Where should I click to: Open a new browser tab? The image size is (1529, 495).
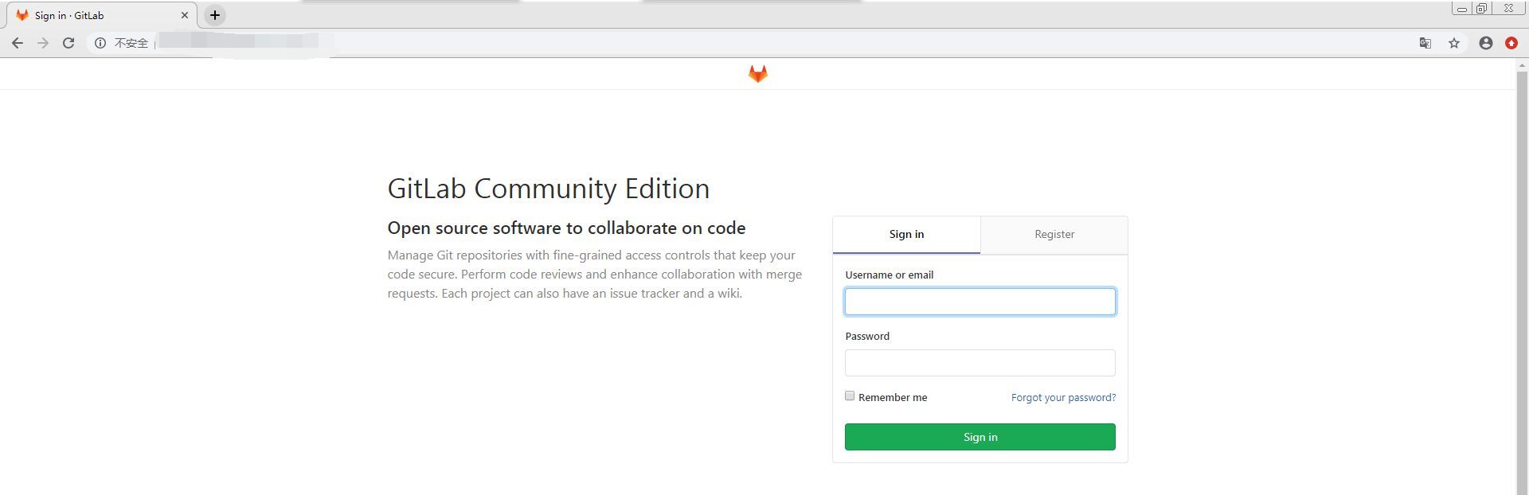coord(215,15)
